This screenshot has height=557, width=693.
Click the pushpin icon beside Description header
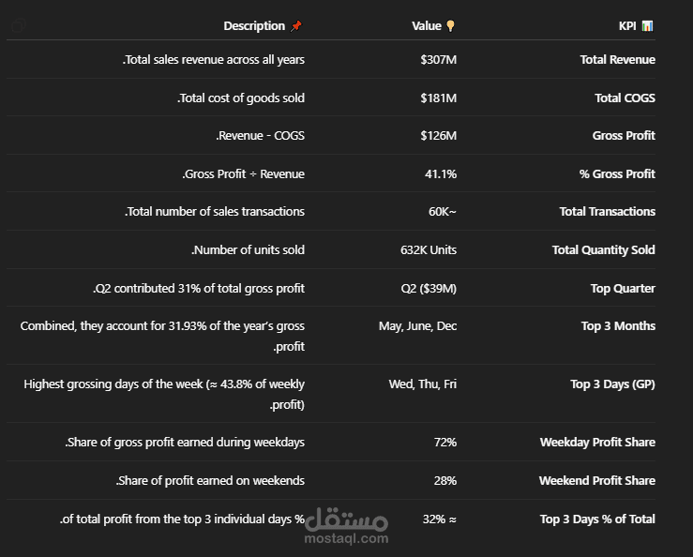[x=296, y=26]
